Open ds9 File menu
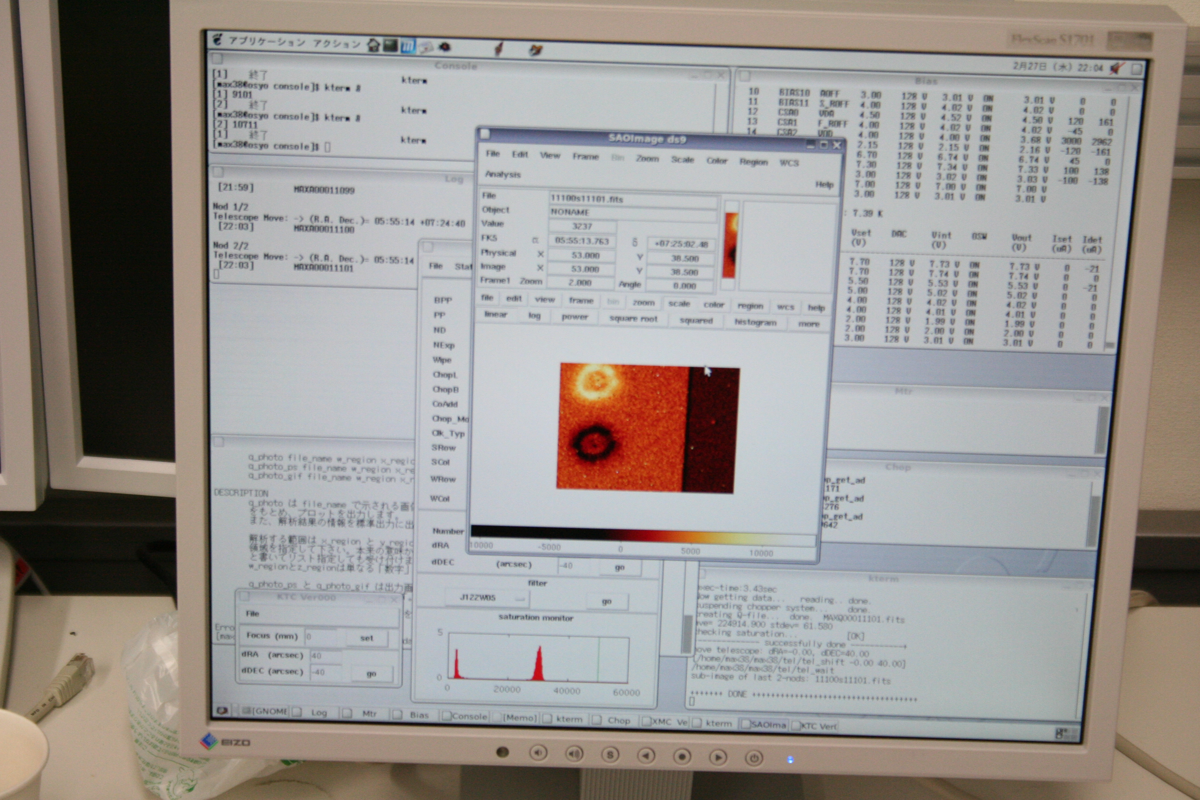The height and width of the screenshot is (800, 1200). tap(492, 153)
